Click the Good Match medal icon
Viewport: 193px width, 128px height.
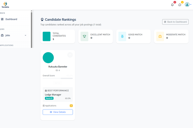point(122,36)
